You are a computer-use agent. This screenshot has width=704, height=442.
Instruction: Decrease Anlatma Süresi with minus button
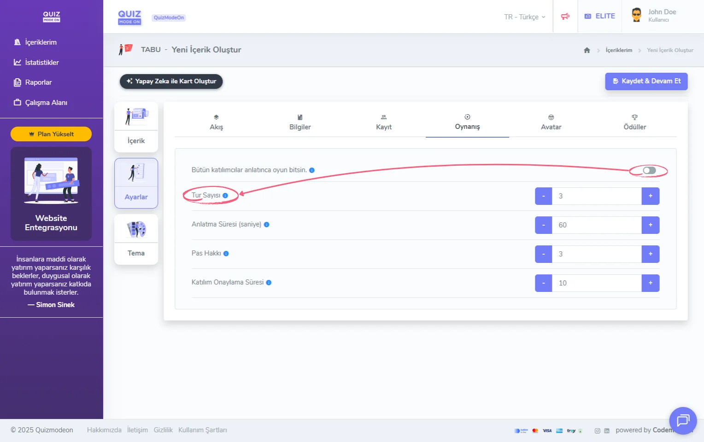point(544,225)
